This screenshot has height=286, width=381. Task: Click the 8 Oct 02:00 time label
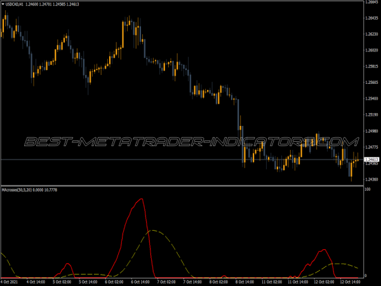(x=218, y=282)
